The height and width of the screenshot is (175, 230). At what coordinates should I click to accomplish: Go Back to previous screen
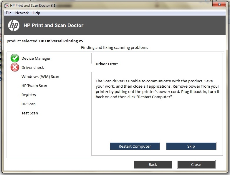[153, 164]
